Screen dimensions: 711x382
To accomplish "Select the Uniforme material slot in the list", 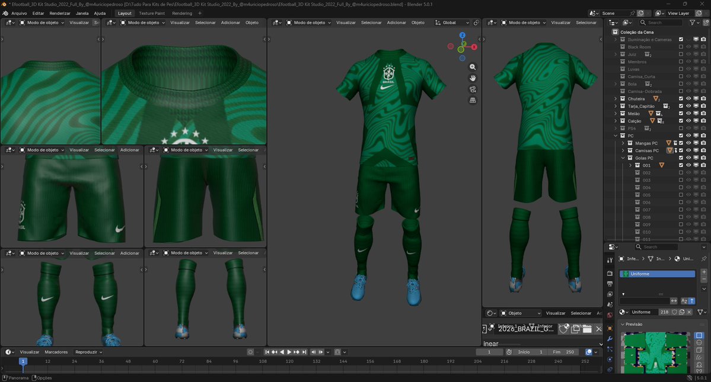I will pyautogui.click(x=658, y=274).
